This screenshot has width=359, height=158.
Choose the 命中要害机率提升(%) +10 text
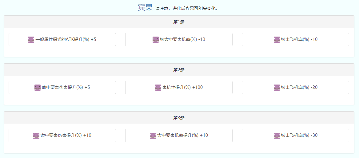(x=183, y=135)
